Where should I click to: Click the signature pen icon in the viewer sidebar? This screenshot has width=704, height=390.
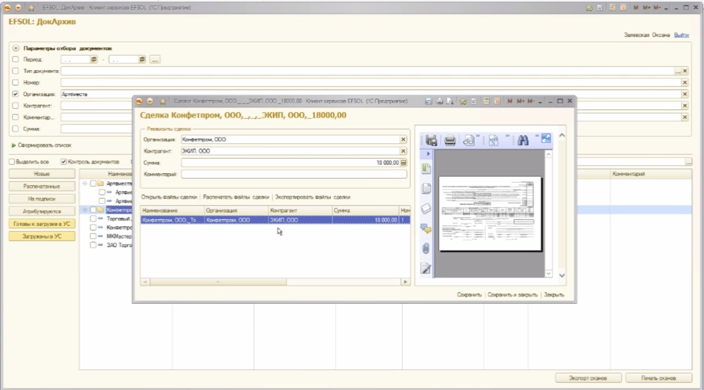[x=426, y=268]
